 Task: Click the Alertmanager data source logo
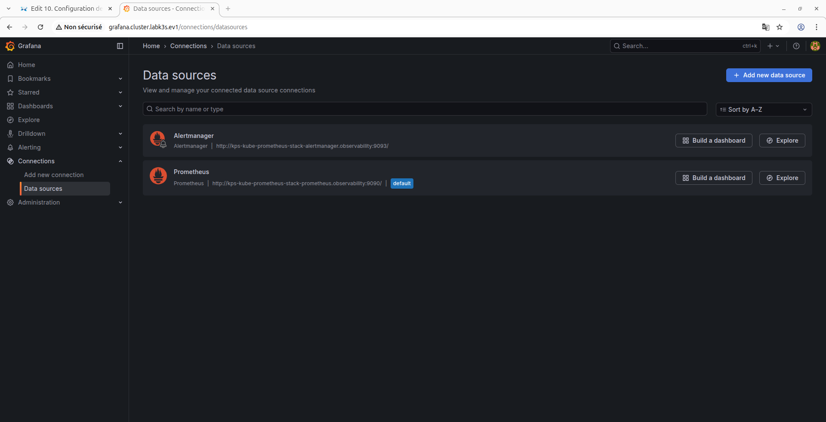pos(158,139)
